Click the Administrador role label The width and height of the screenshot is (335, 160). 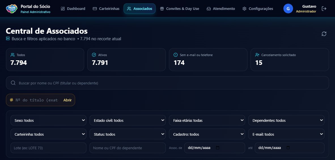[x=306, y=11]
